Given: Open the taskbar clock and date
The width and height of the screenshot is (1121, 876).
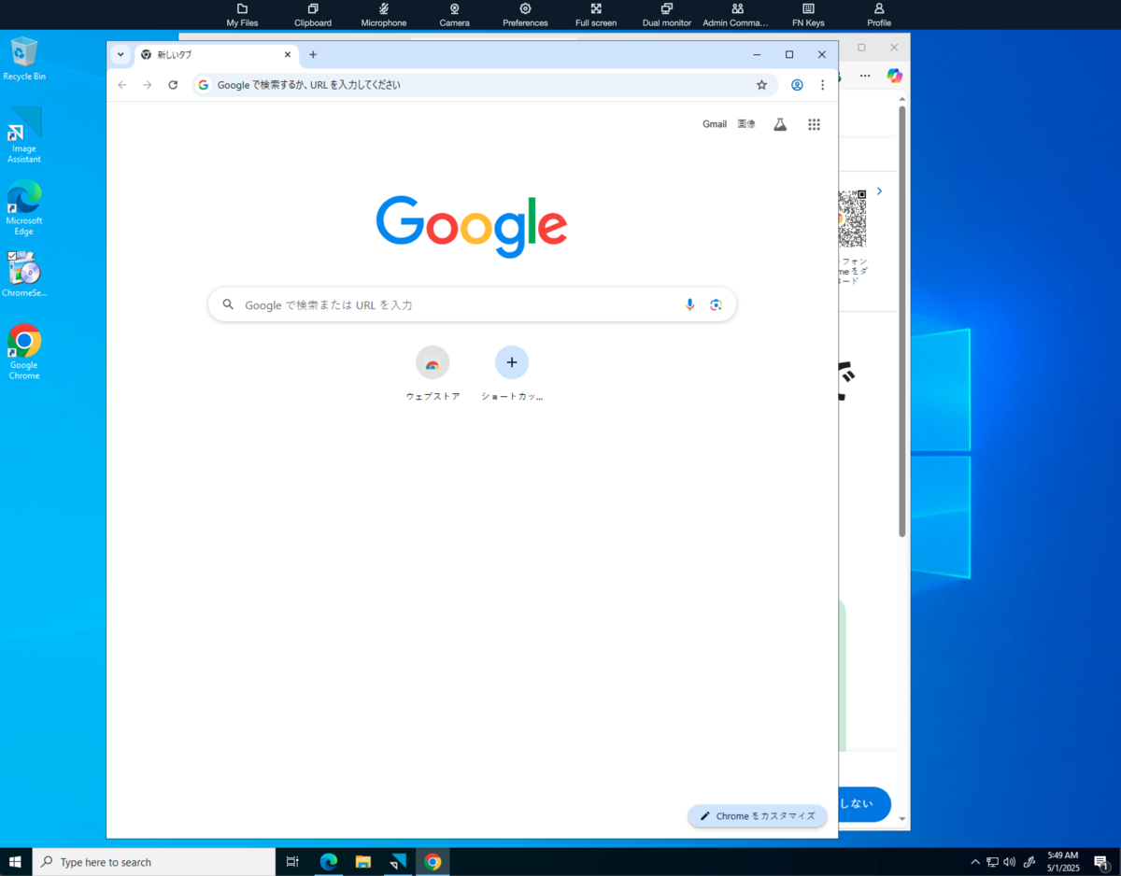Looking at the screenshot, I should click(x=1062, y=862).
